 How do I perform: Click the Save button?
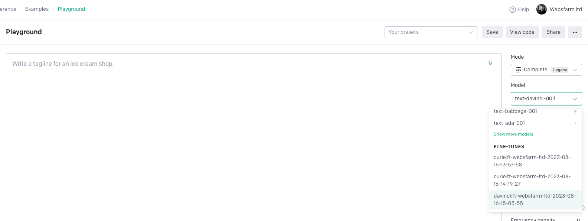pyautogui.click(x=492, y=32)
